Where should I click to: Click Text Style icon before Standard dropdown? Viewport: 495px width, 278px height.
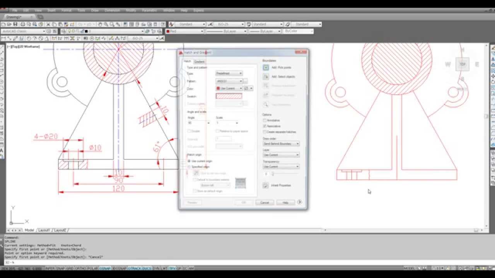click(x=171, y=24)
